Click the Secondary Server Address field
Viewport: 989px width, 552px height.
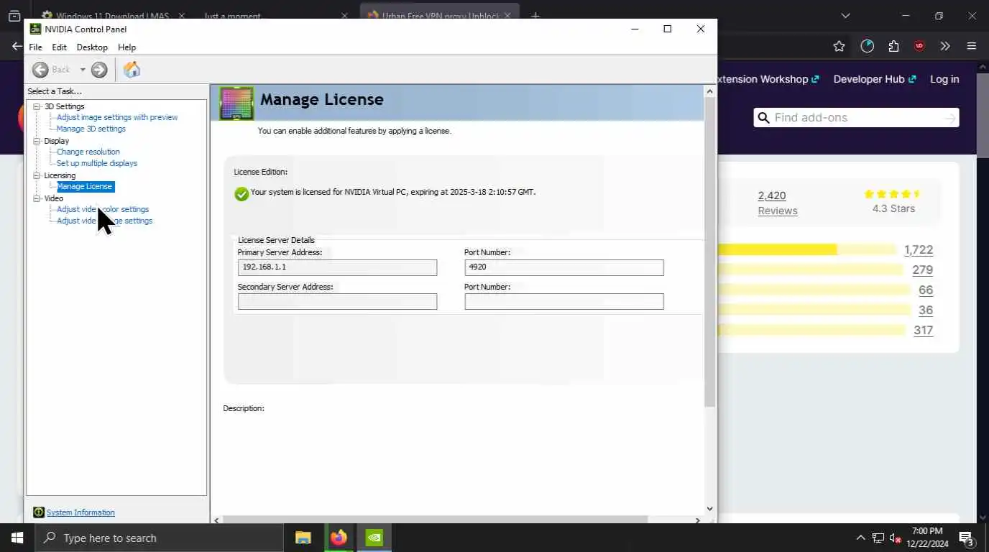(337, 302)
